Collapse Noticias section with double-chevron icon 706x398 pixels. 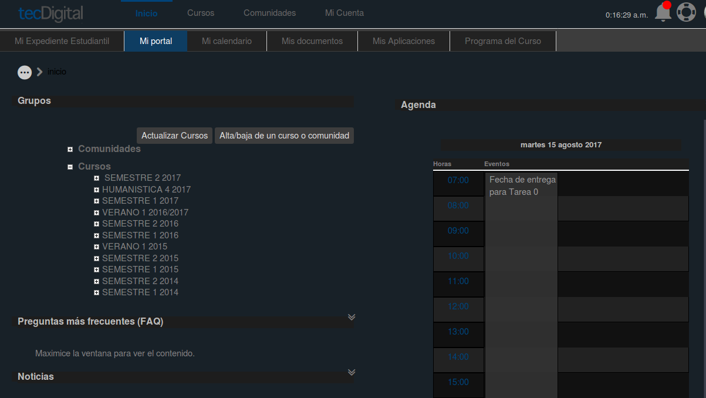pos(352,372)
